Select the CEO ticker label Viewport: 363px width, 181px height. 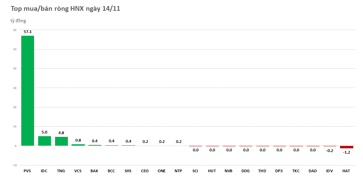[145, 171]
